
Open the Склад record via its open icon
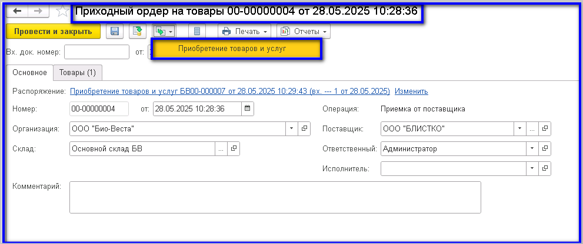pyautogui.click(x=234, y=149)
